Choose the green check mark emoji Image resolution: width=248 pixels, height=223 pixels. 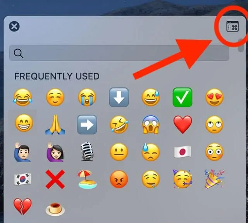pyautogui.click(x=183, y=97)
